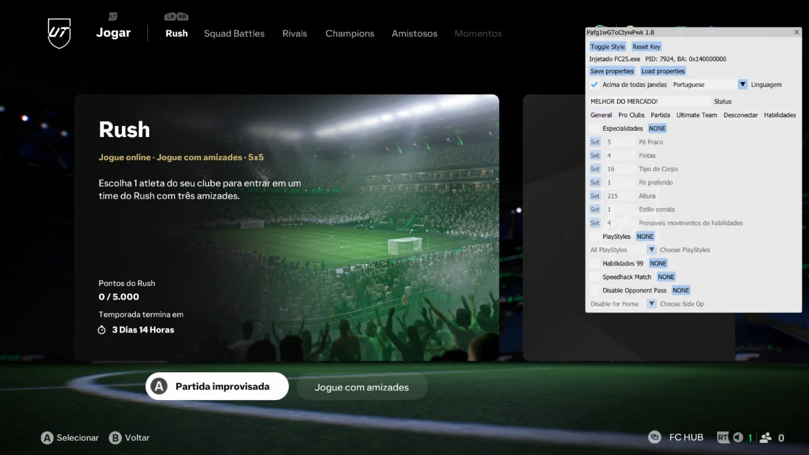Open the Partida tab in tool window
This screenshot has width=809, height=455.
point(660,115)
